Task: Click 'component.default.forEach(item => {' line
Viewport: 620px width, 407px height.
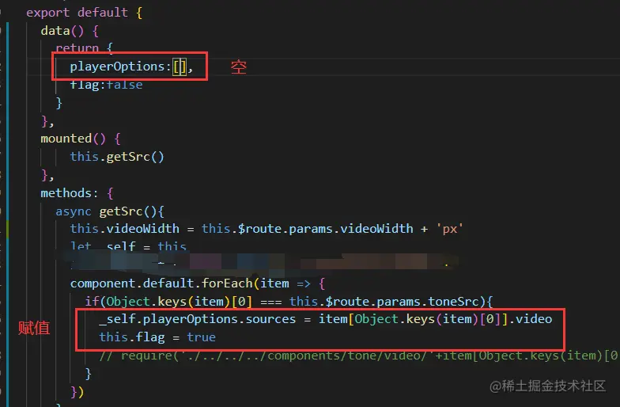Action: coord(198,283)
